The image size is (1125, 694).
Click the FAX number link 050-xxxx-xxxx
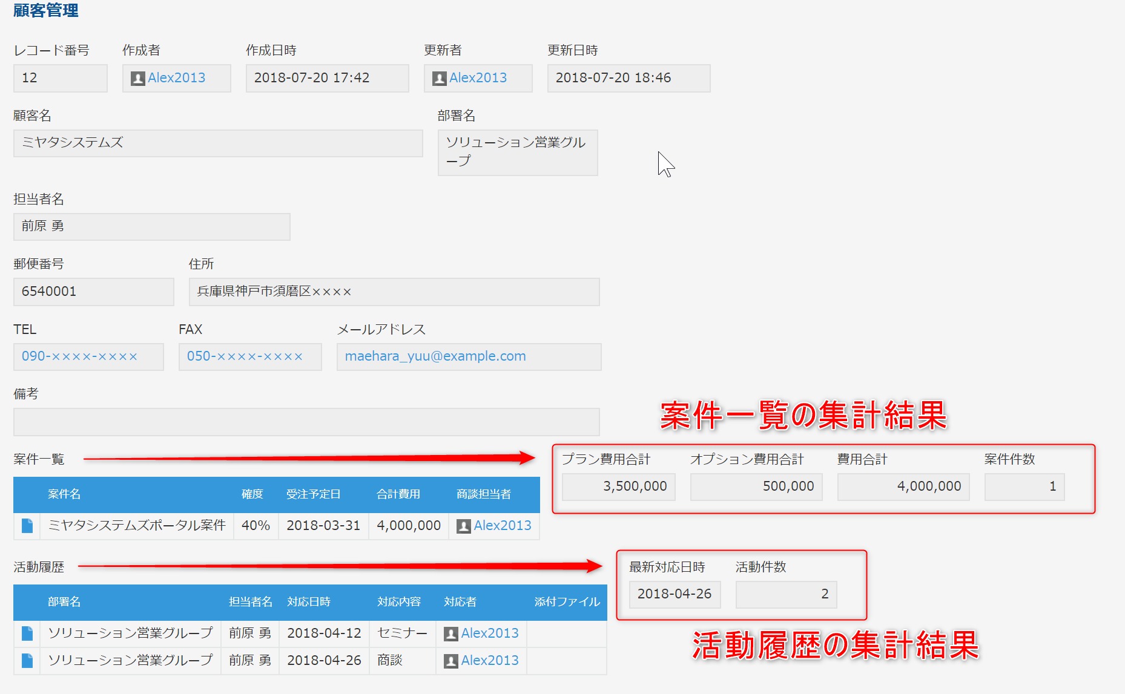[x=240, y=356]
